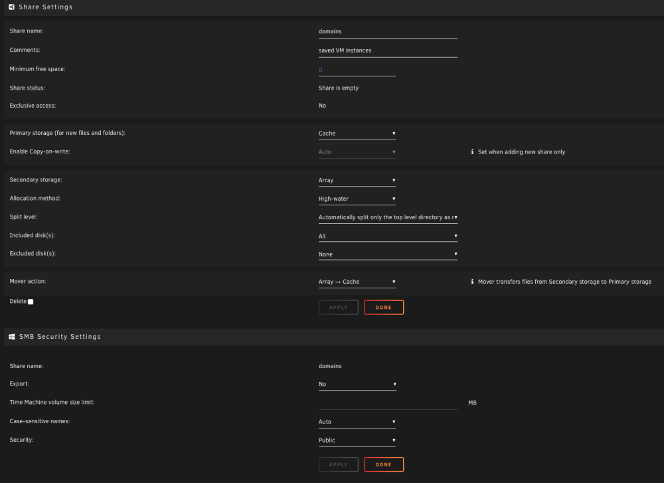664x483 pixels.
Task: Open the Security dropdown set to Public
Action: [x=357, y=440]
